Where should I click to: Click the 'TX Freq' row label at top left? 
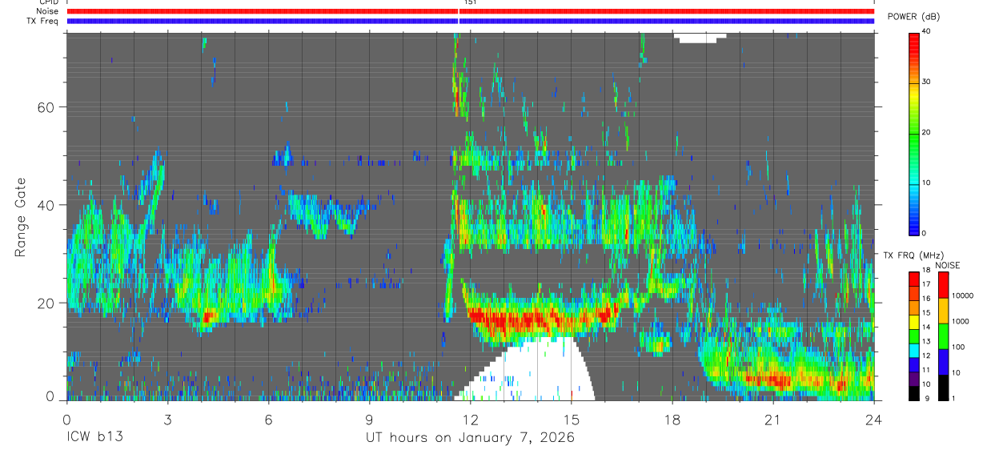43,21
